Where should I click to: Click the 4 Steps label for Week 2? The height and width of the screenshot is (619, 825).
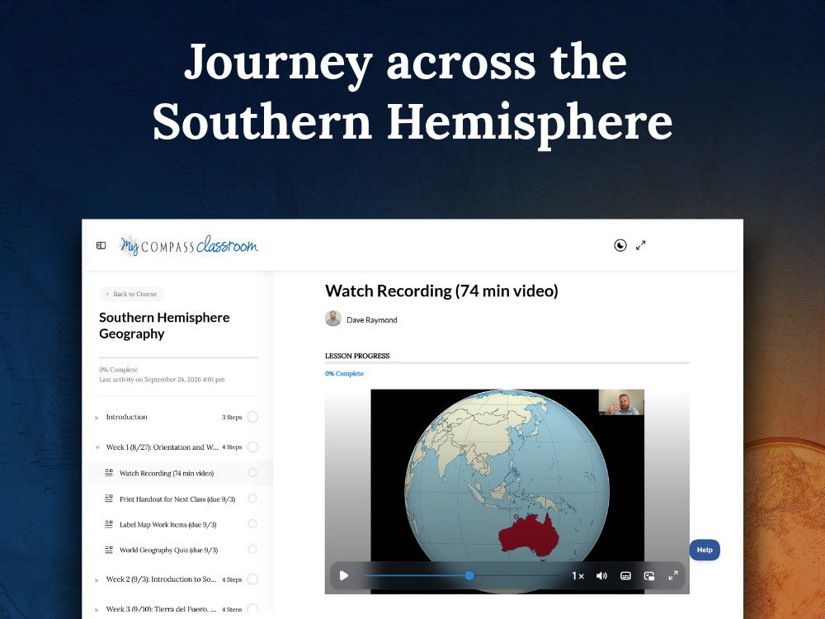(x=232, y=579)
